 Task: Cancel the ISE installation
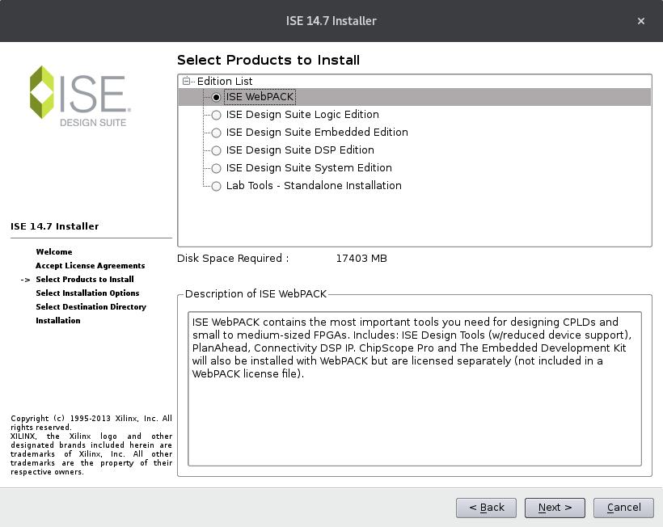(x=623, y=508)
